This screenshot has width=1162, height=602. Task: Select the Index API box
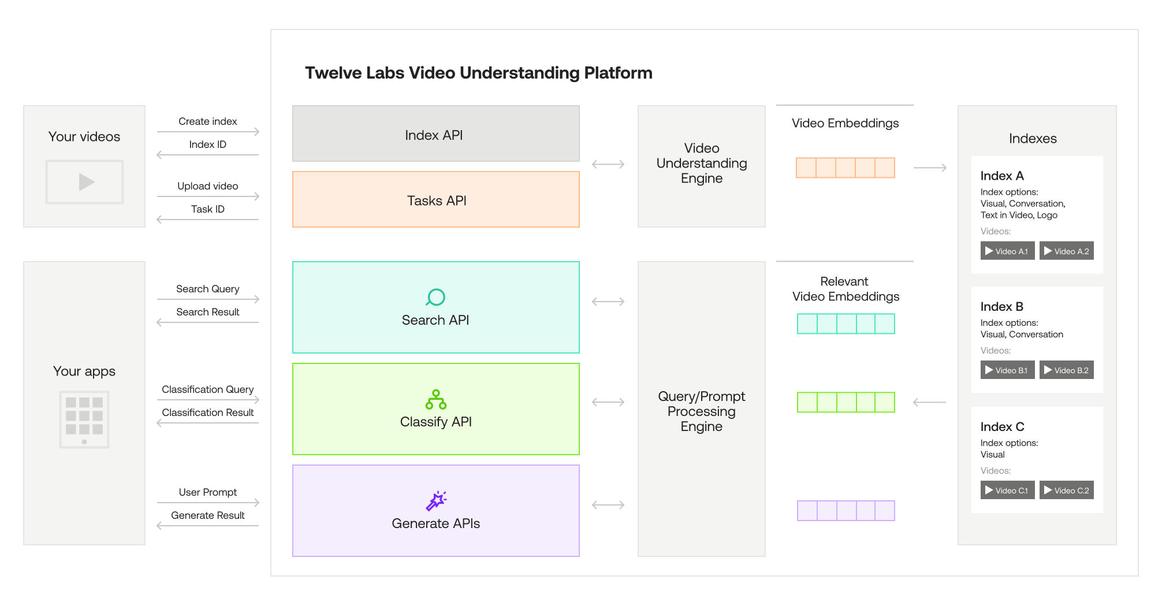click(436, 133)
